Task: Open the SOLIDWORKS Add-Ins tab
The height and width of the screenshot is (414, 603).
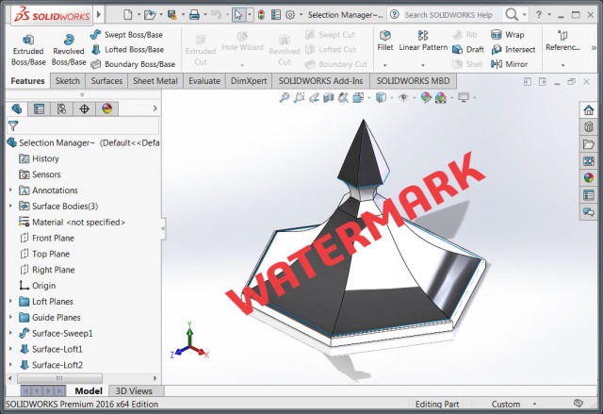Action: point(320,81)
